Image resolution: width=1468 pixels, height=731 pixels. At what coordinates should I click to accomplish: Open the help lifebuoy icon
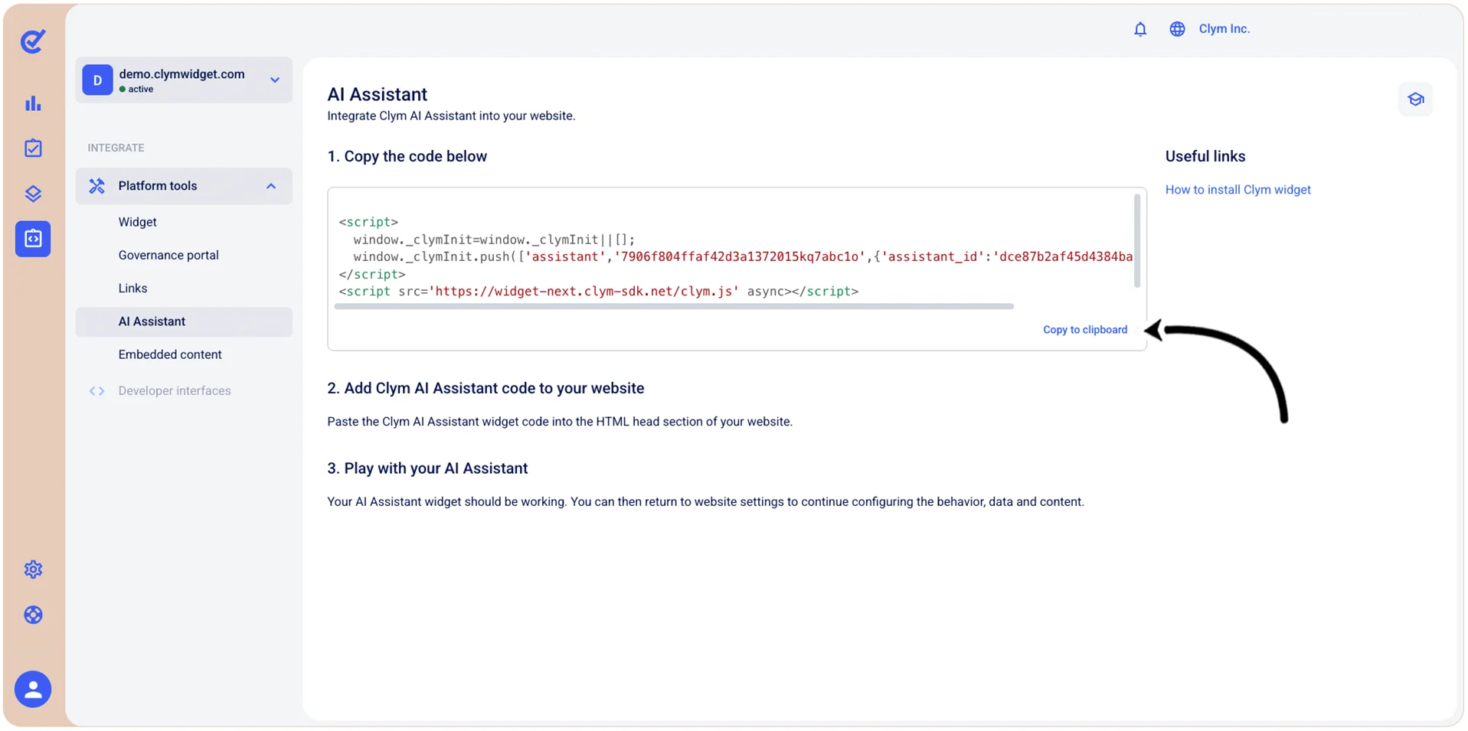[33, 615]
